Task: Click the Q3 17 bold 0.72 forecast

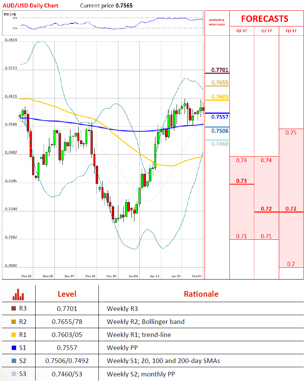Action: pyautogui.click(x=291, y=209)
